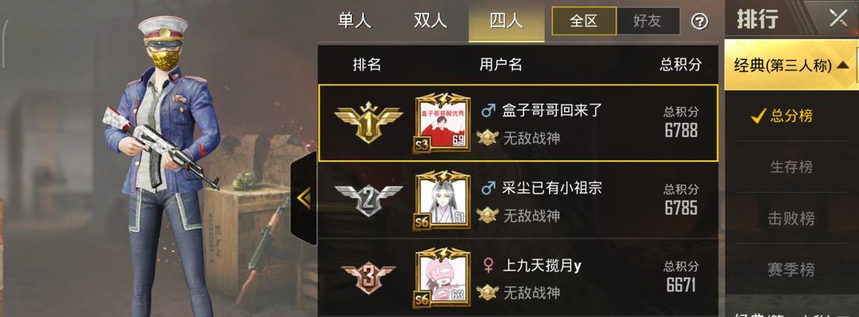Open avatar thumbnail of 采尘已有小祖宗
Screen dimensions: 859x317
pos(443,201)
